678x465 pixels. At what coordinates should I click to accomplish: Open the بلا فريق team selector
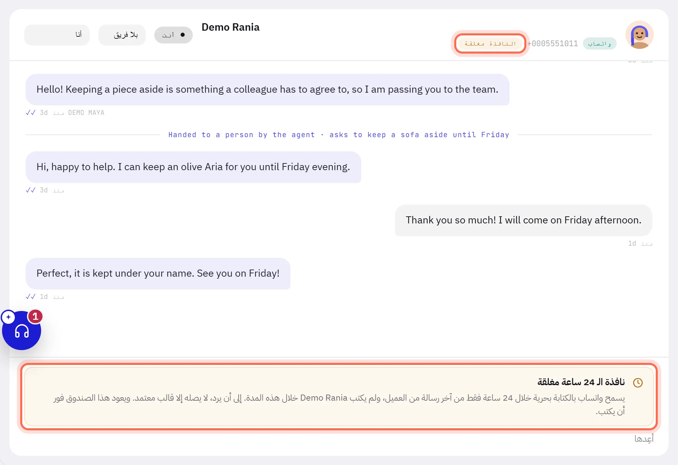click(122, 35)
